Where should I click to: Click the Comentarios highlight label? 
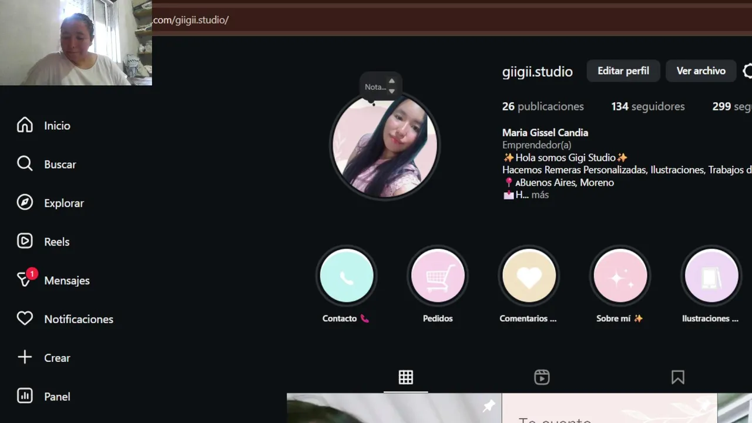tap(528, 318)
